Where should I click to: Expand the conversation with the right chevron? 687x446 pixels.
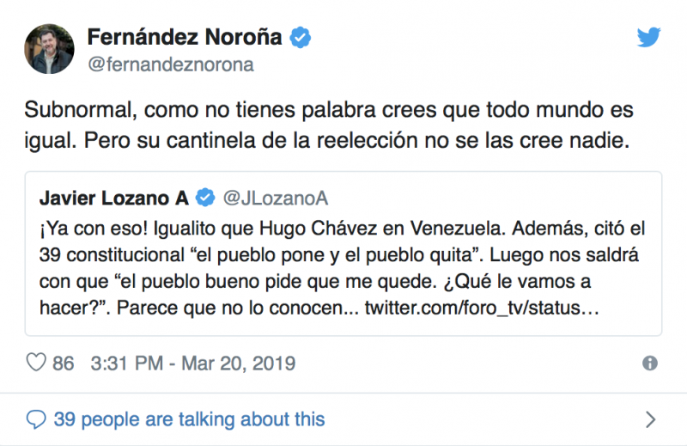(x=650, y=419)
